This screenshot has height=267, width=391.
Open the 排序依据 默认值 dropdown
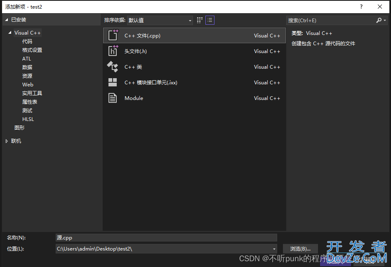click(160, 21)
